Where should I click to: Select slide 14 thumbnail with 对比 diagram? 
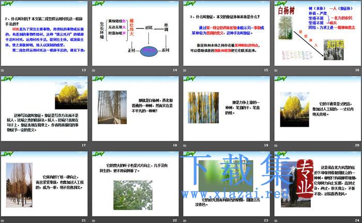135,33
